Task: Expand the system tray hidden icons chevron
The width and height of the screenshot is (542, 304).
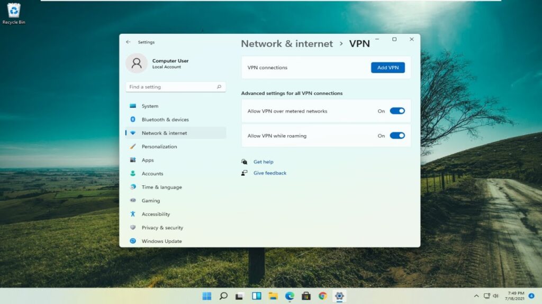Action: [x=476, y=296]
